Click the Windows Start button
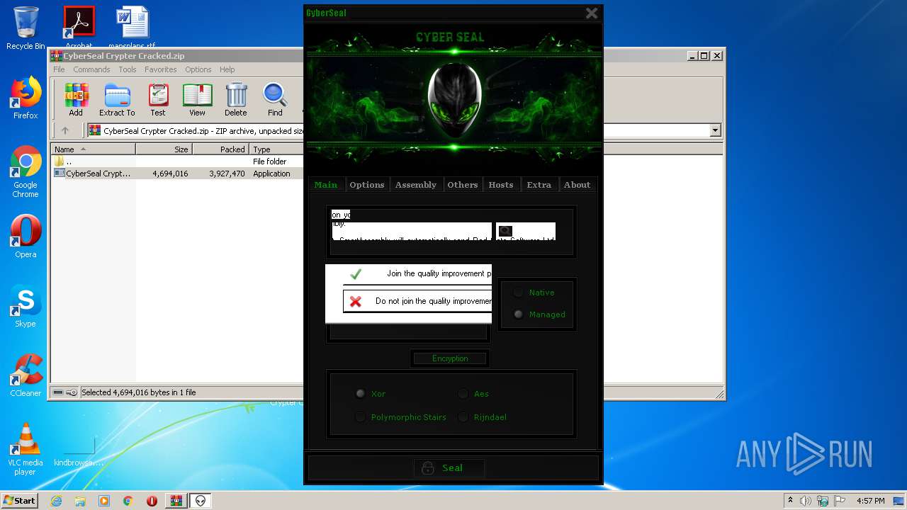 [20, 501]
